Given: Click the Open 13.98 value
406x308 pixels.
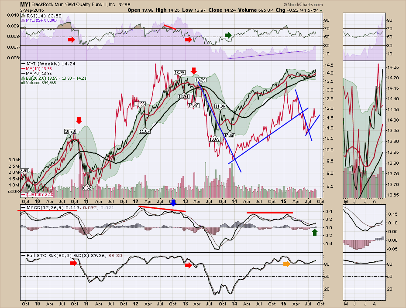Looking at the screenshot, I should pyautogui.click(x=141, y=10).
